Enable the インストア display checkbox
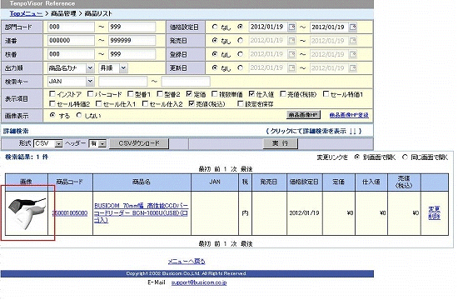This screenshot has height=300, width=458. (x=52, y=94)
